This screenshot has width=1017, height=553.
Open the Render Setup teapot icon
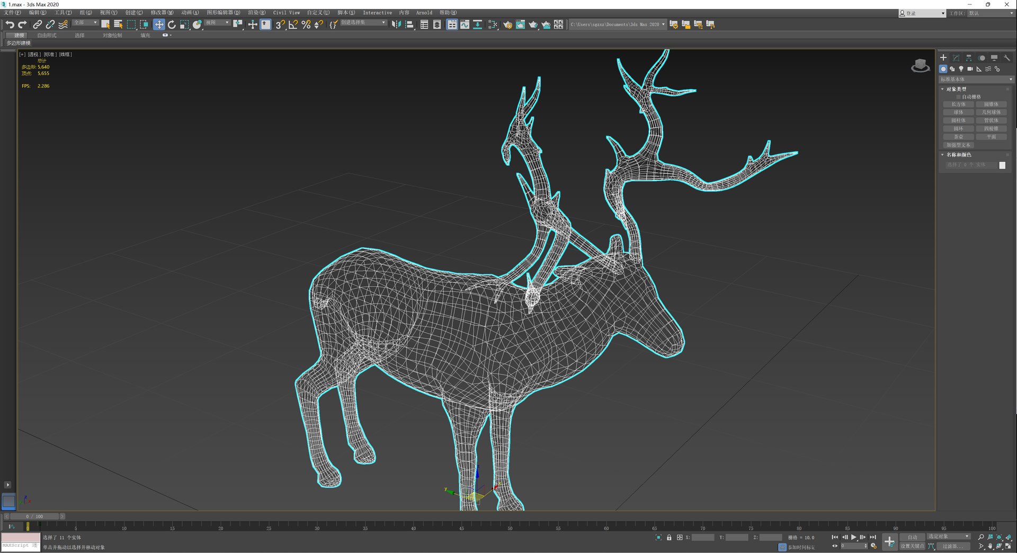pos(507,24)
